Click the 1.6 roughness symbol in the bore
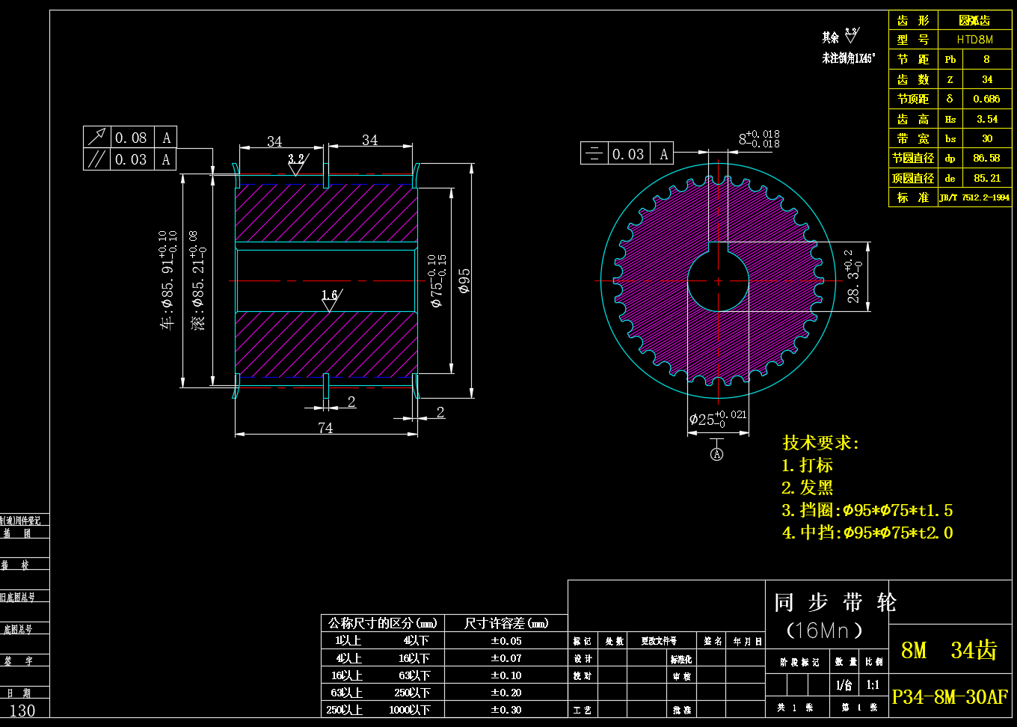The width and height of the screenshot is (1017, 727). pyautogui.click(x=329, y=301)
